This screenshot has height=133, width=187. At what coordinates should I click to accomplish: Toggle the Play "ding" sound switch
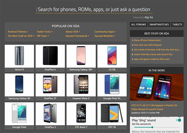(x=179, y=120)
